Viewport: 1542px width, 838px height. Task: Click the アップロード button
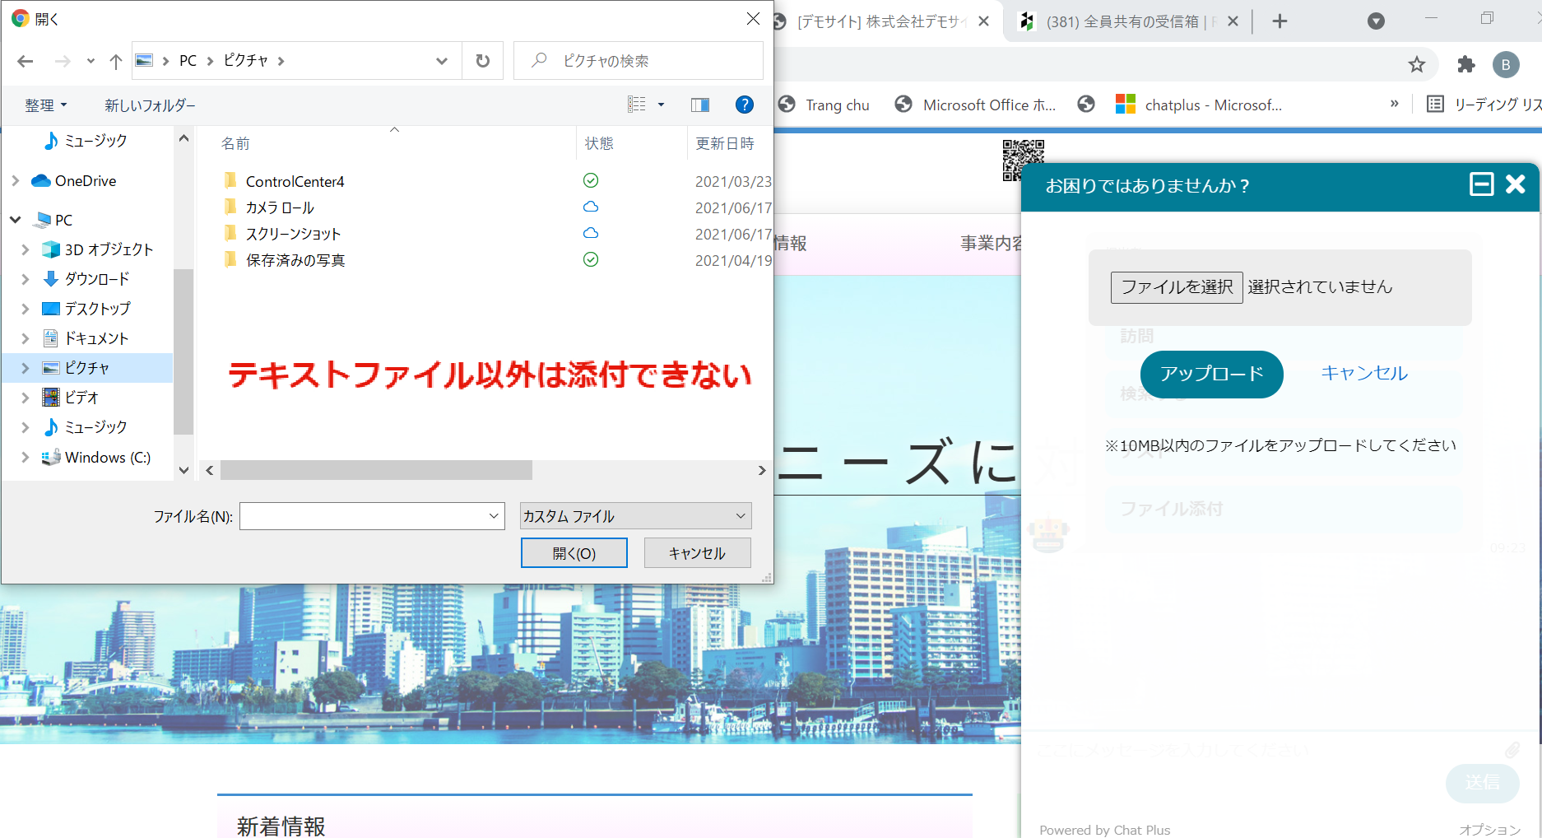pos(1211,374)
